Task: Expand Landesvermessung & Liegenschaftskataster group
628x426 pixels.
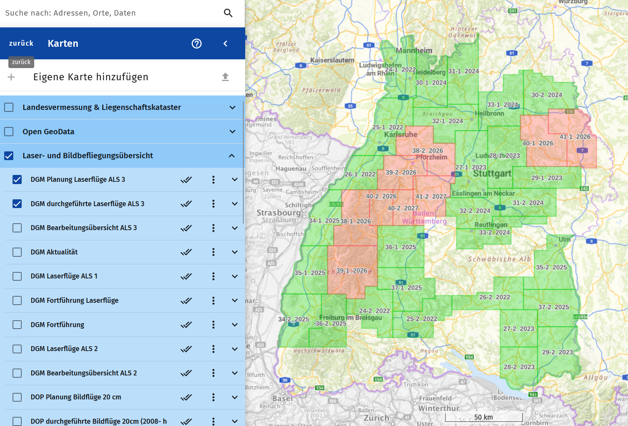Action: [x=232, y=107]
